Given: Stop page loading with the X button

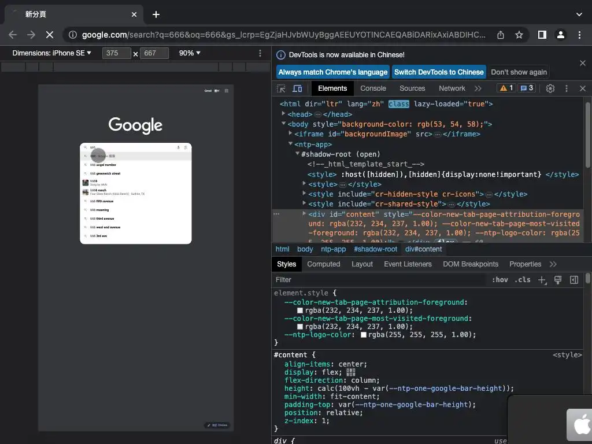Looking at the screenshot, I should pyautogui.click(x=50, y=35).
